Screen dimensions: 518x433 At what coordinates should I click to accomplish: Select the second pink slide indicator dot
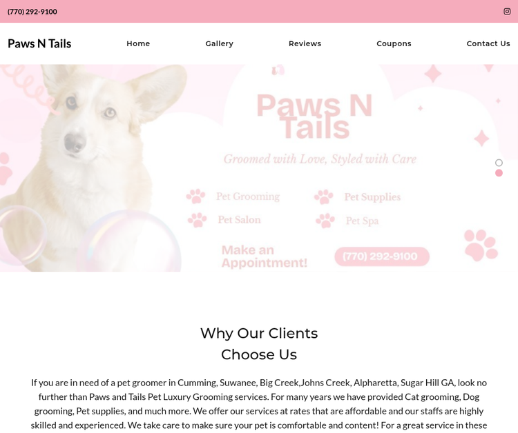point(499,173)
